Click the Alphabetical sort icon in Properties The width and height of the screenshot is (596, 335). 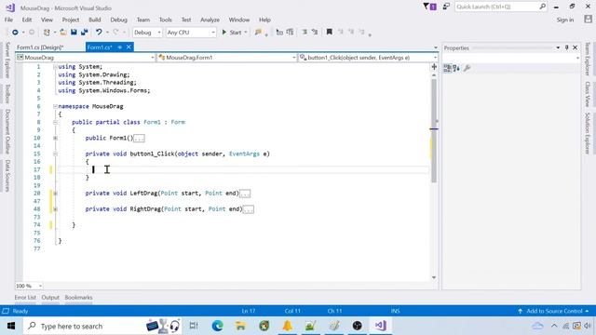(x=456, y=68)
